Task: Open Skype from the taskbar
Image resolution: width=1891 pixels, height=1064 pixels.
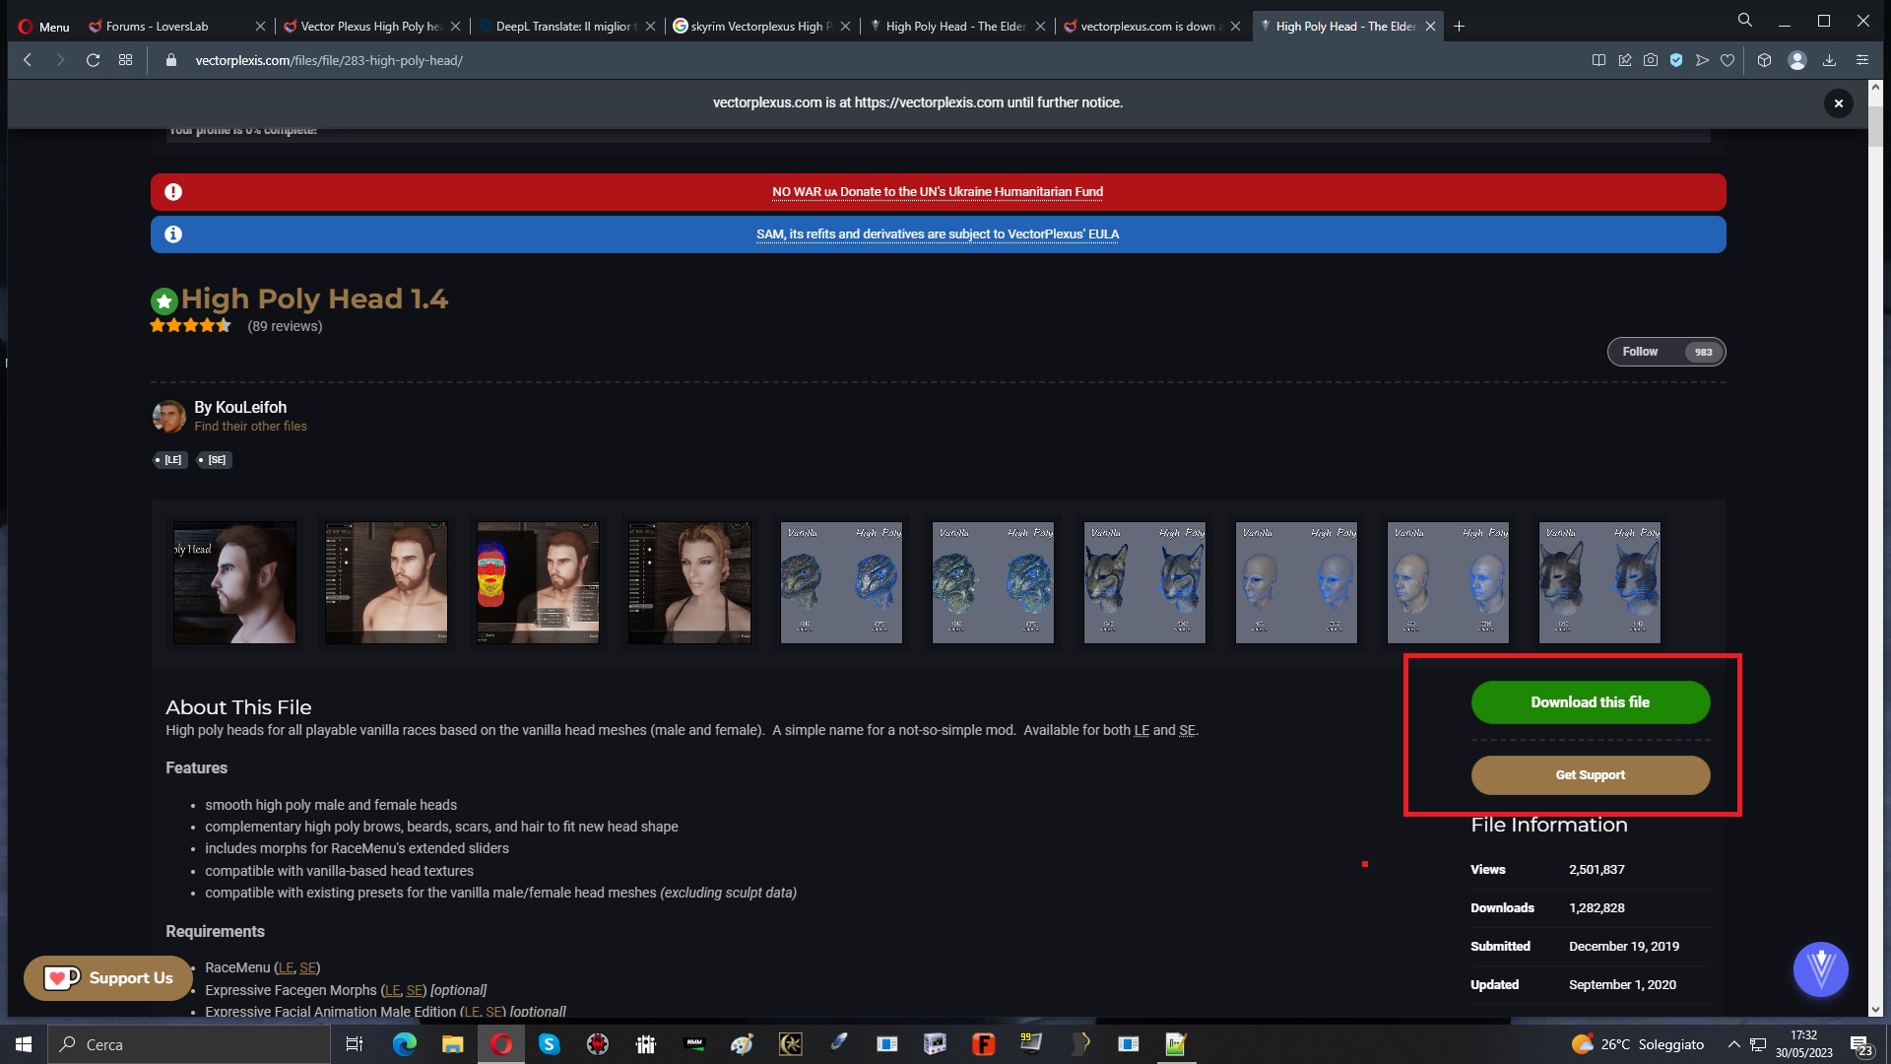Action: click(x=549, y=1044)
